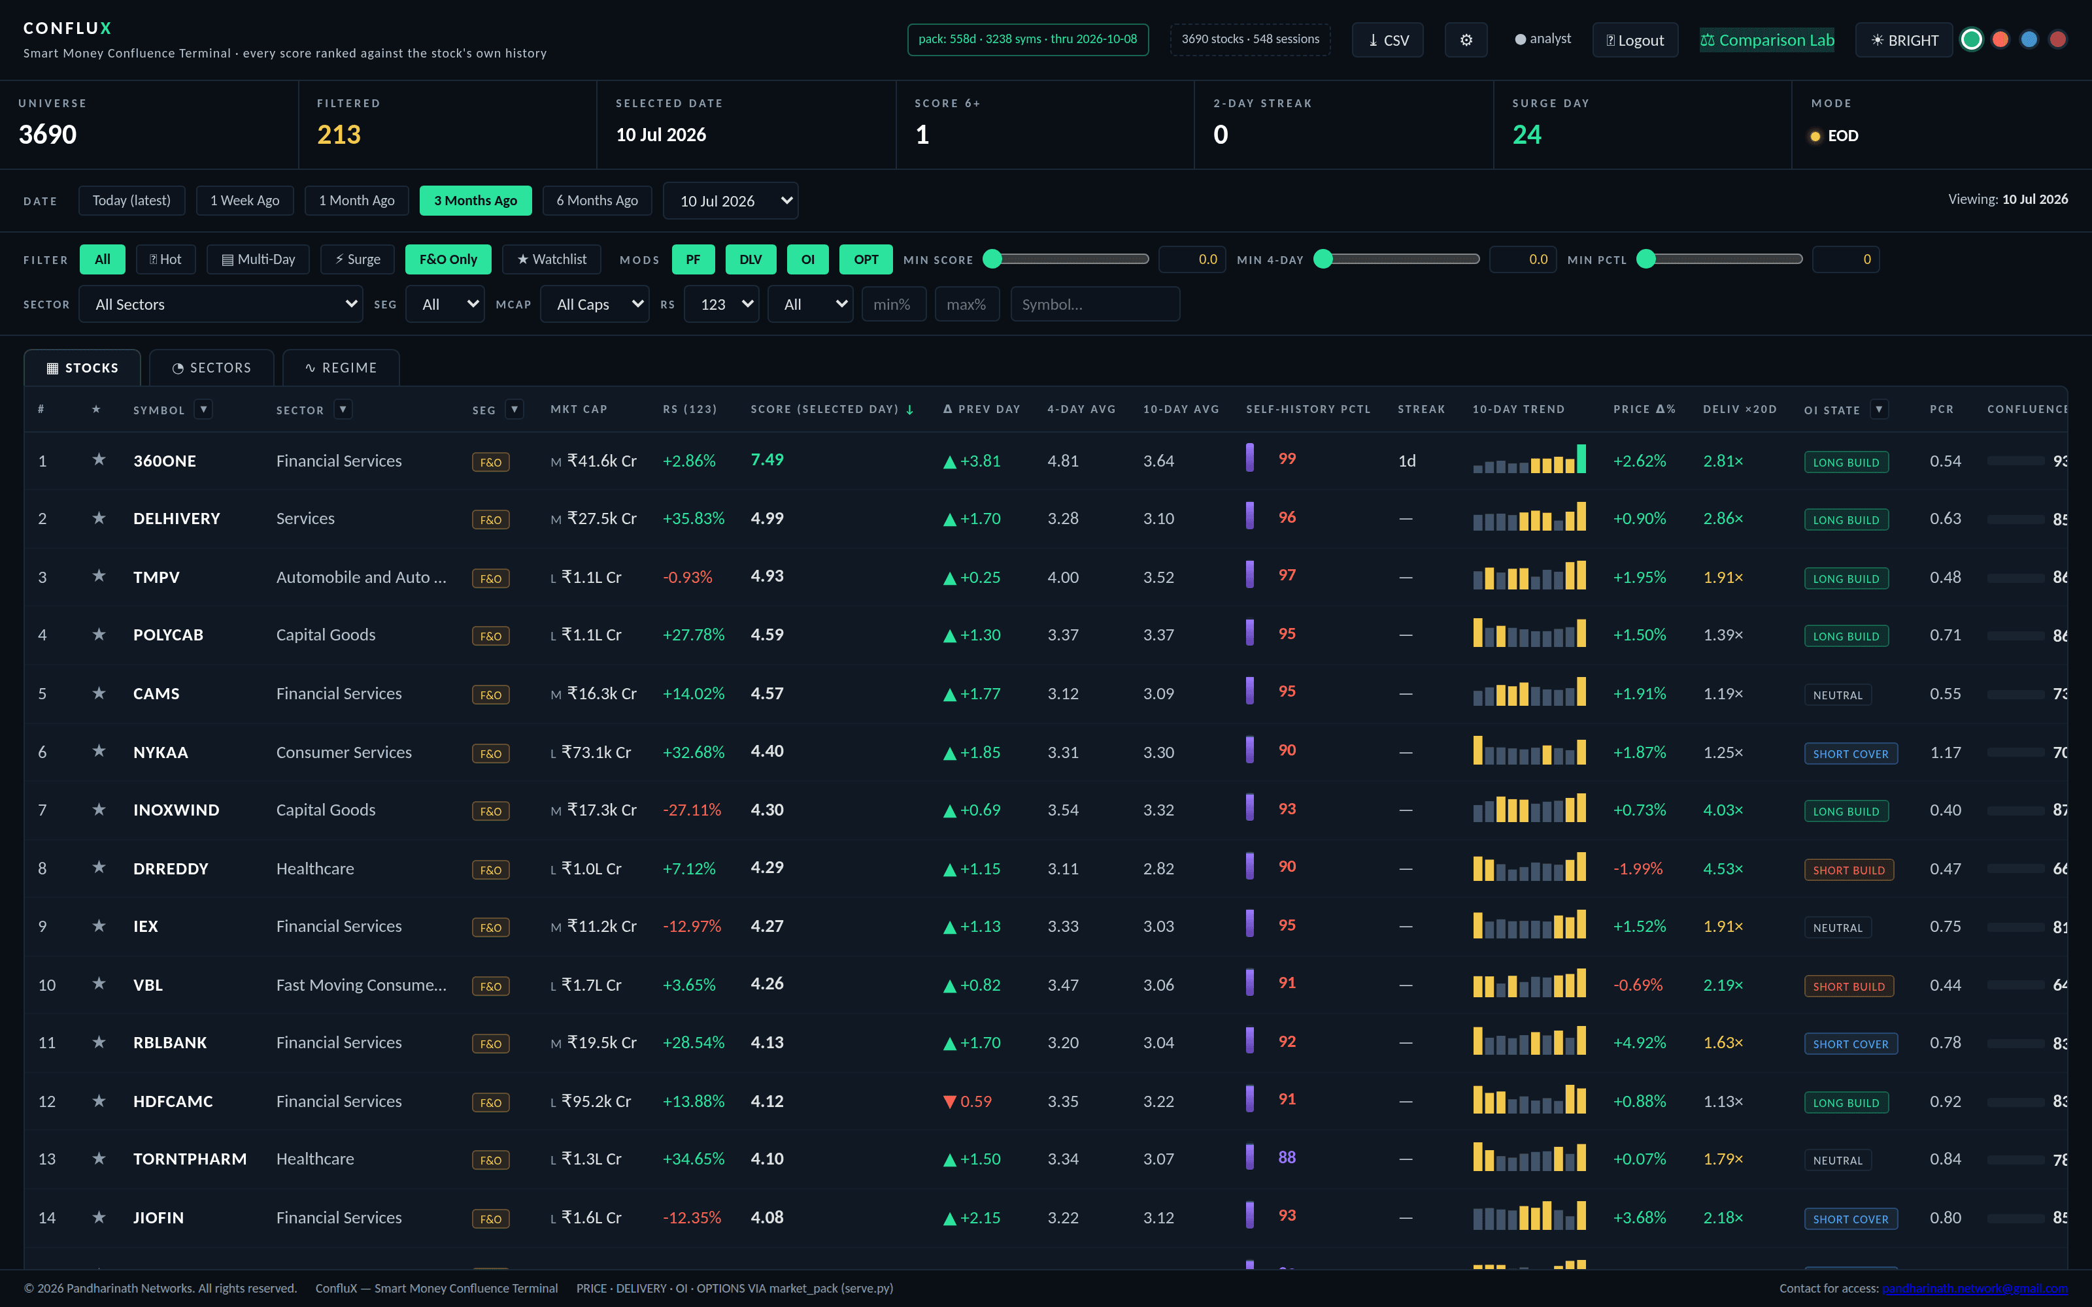Star the RBLBANK row
This screenshot has width=2092, height=1307.
99,1042
